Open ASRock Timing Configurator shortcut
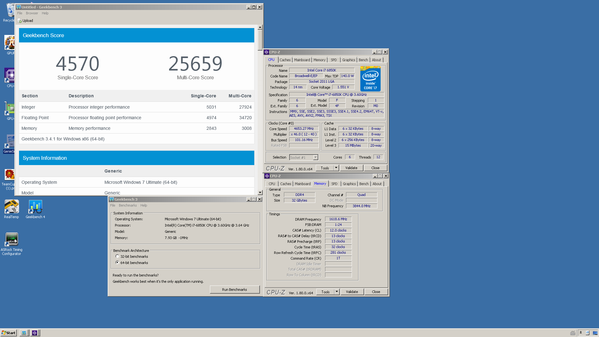The image size is (599, 337). click(x=12, y=244)
